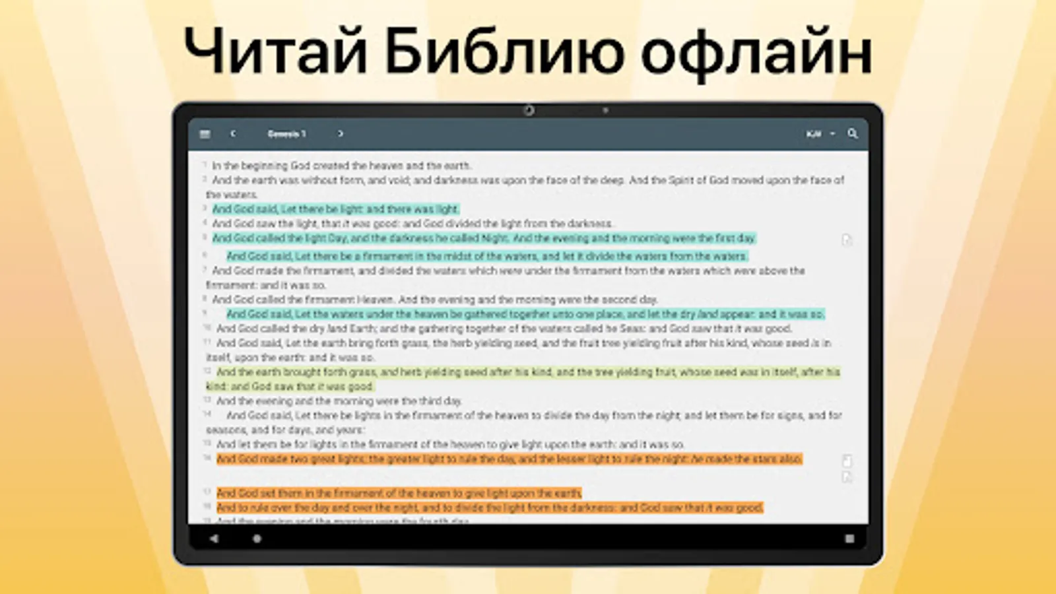Select orange verse 'And to rule over the day'
This screenshot has width=1056, height=594.
[x=490, y=508]
